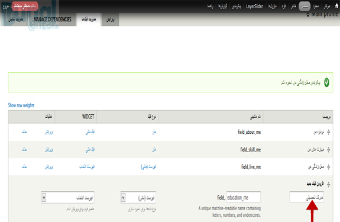Click حذف (delete) link for field_skill_me
The height and width of the screenshot is (222, 340).
tap(24, 150)
